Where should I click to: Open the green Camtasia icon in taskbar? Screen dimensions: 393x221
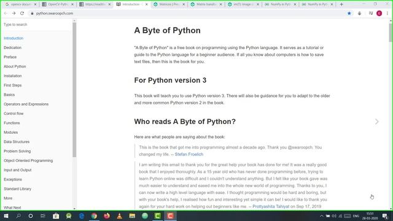[158, 215]
